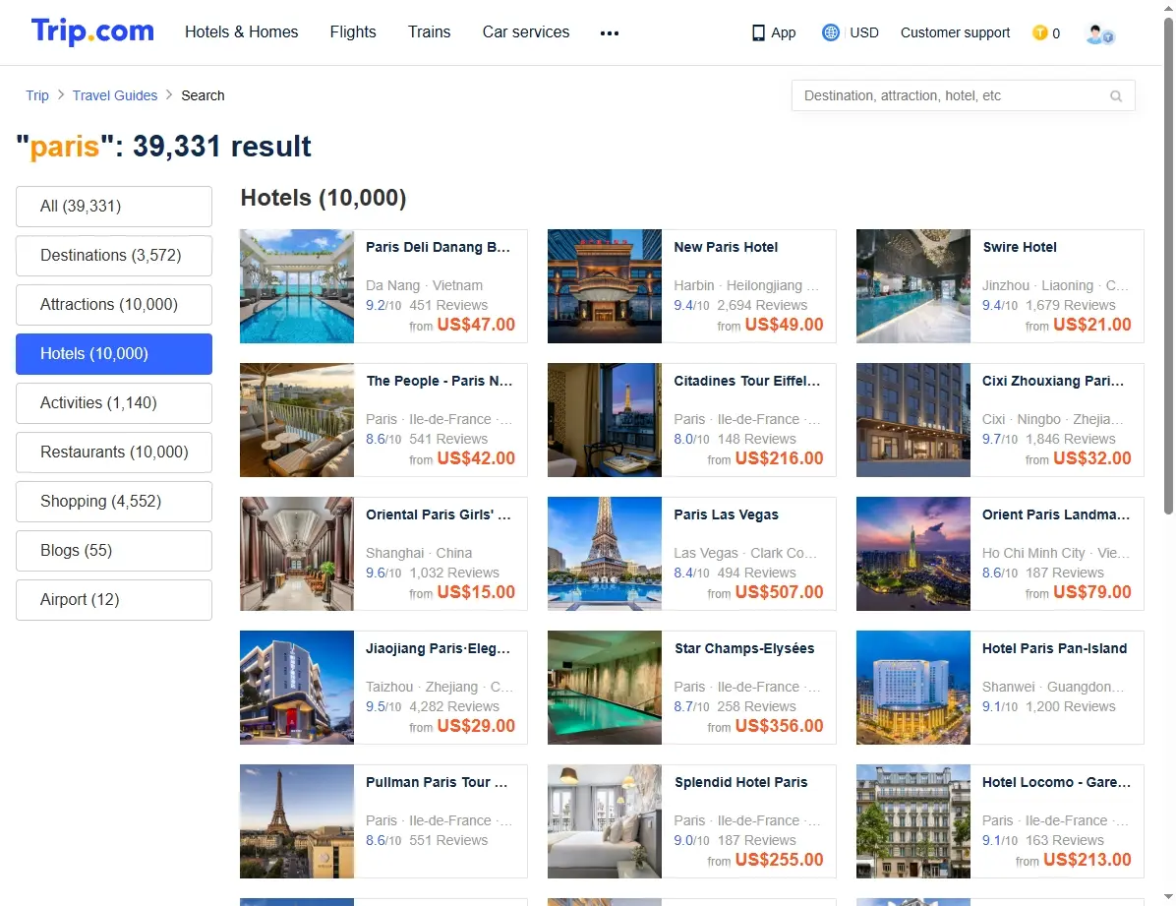Go to Trip breadcrumb link
The width and height of the screenshot is (1176, 906).
tap(36, 95)
